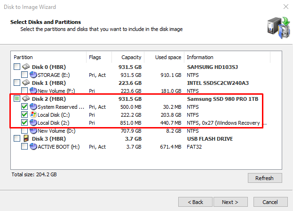Click the INTEL SSDSC2CW240A3 information text
This screenshot has width=293, height=211.
[x=218, y=83]
